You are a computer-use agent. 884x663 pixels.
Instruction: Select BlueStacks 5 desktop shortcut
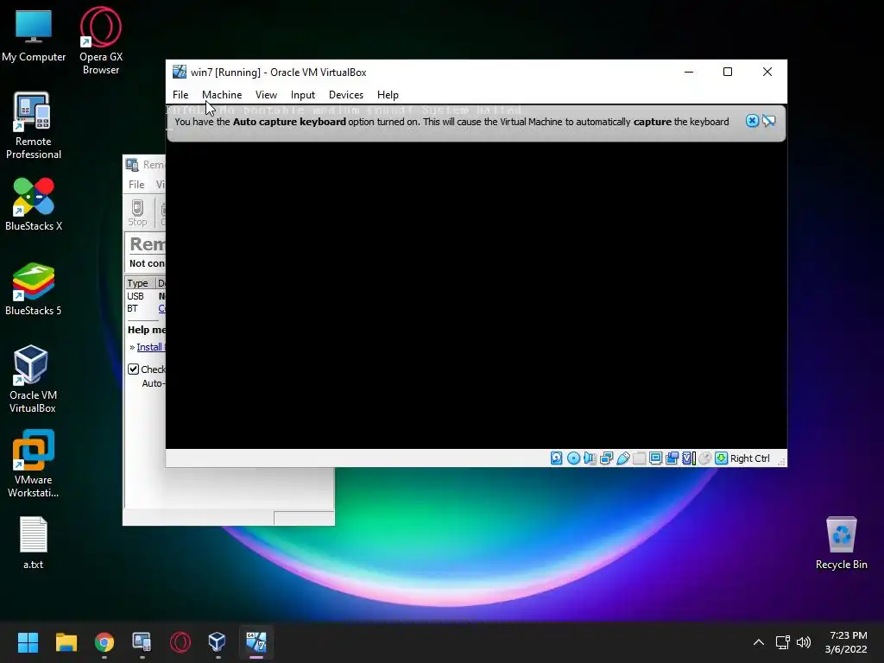click(x=34, y=288)
